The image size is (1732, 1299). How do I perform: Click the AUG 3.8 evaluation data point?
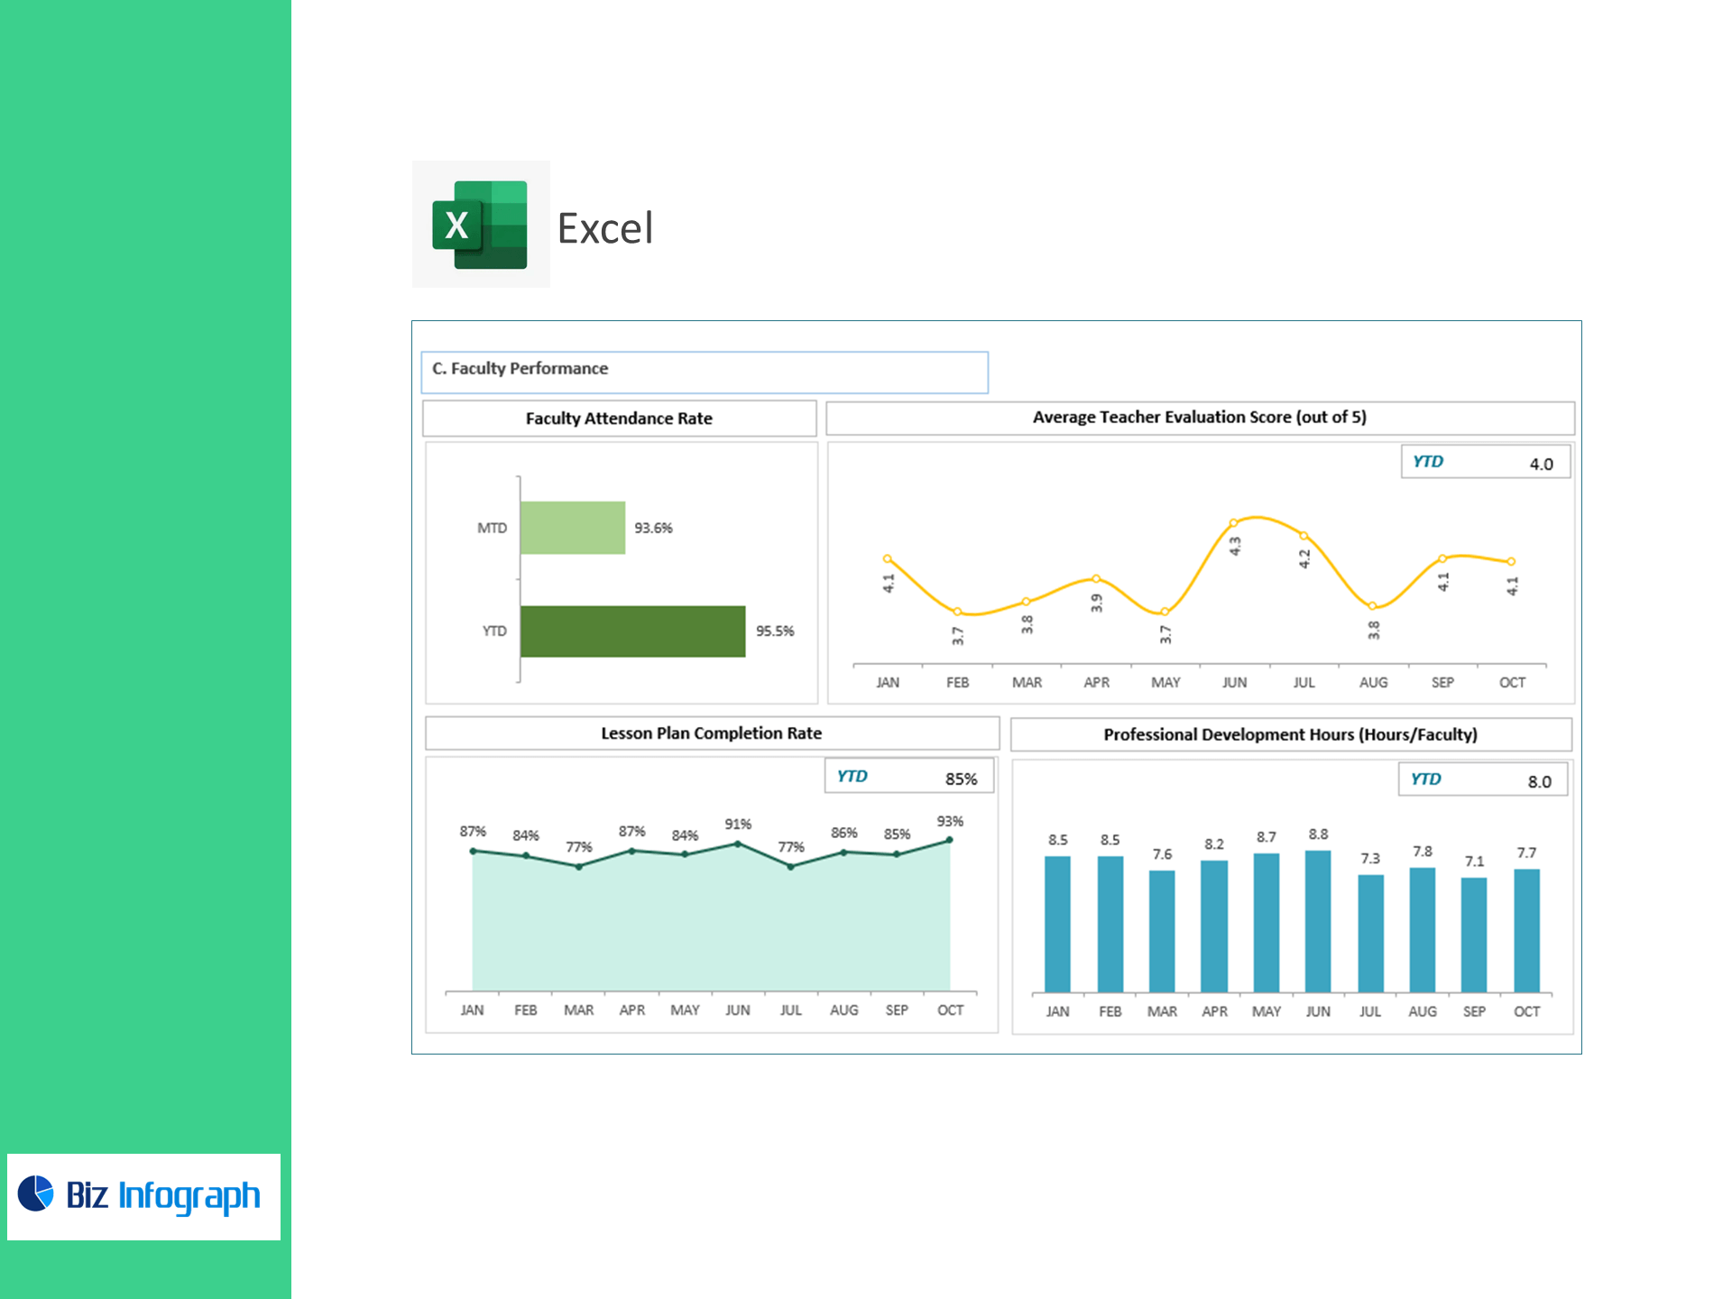[x=1372, y=606]
